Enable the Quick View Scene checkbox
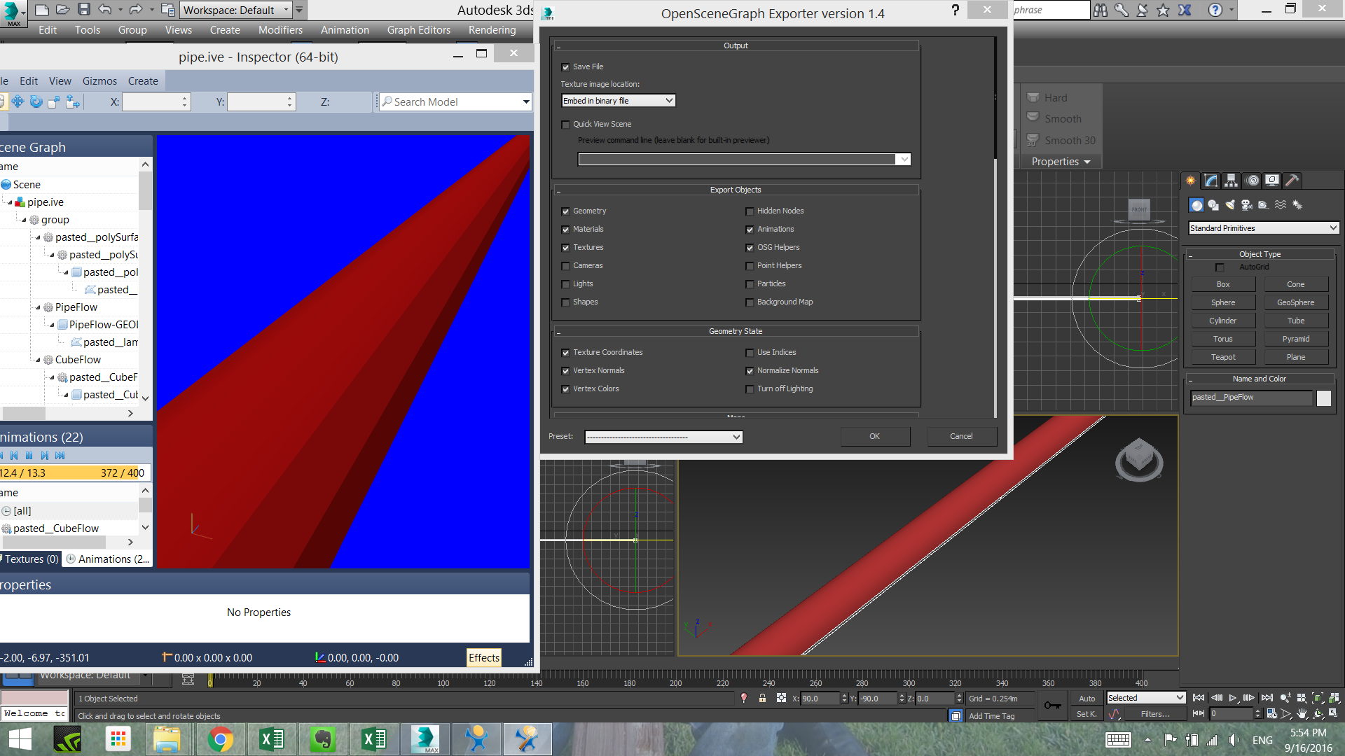The width and height of the screenshot is (1345, 756). (565, 125)
